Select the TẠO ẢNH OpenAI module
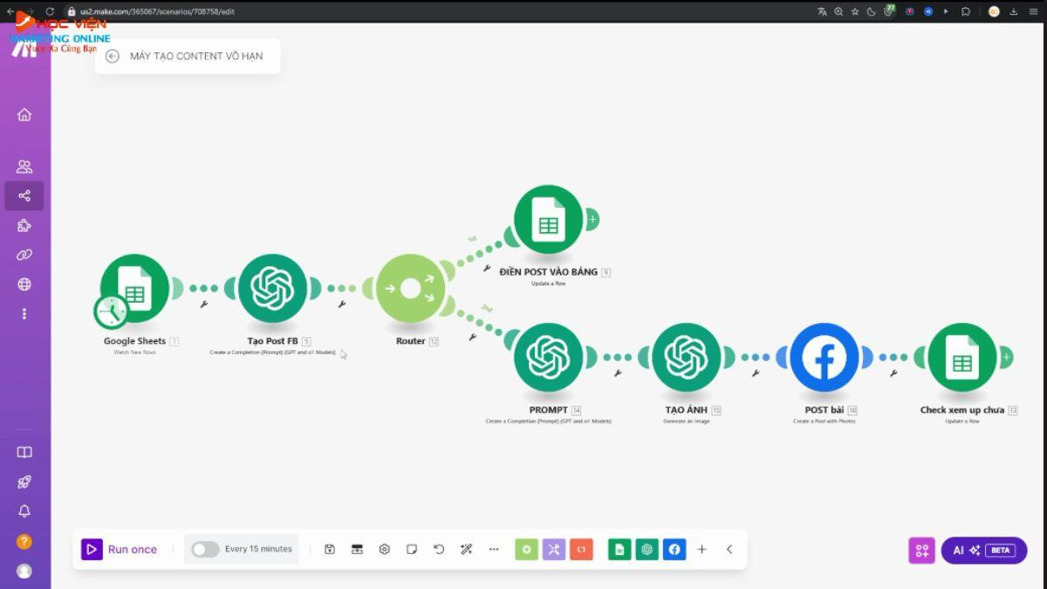The image size is (1047, 589). click(686, 357)
